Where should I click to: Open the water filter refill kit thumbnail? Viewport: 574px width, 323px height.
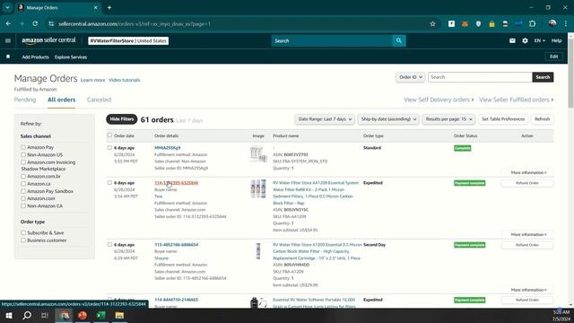258,188
